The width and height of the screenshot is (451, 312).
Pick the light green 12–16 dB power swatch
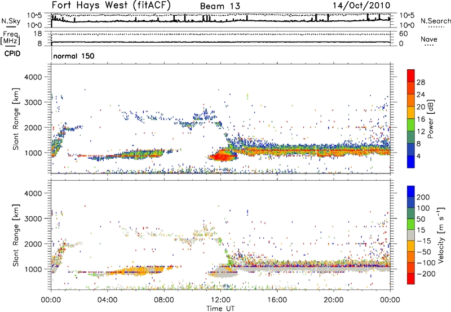[411, 125]
